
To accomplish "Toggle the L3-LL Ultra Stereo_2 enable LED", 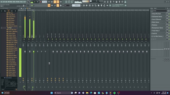I will (x=169, y=36).
